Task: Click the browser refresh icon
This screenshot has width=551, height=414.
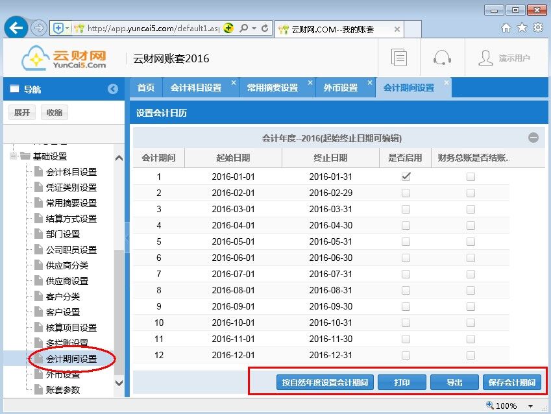Action: 265,28
